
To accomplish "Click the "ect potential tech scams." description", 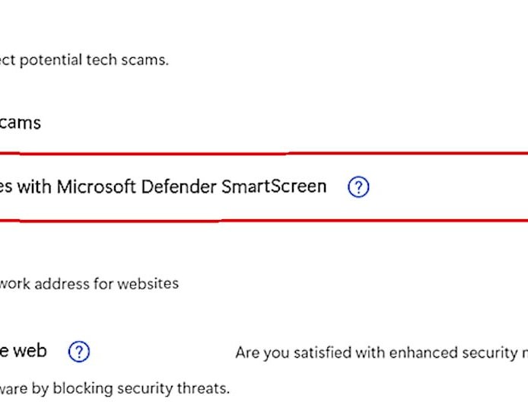I will click(84, 60).
